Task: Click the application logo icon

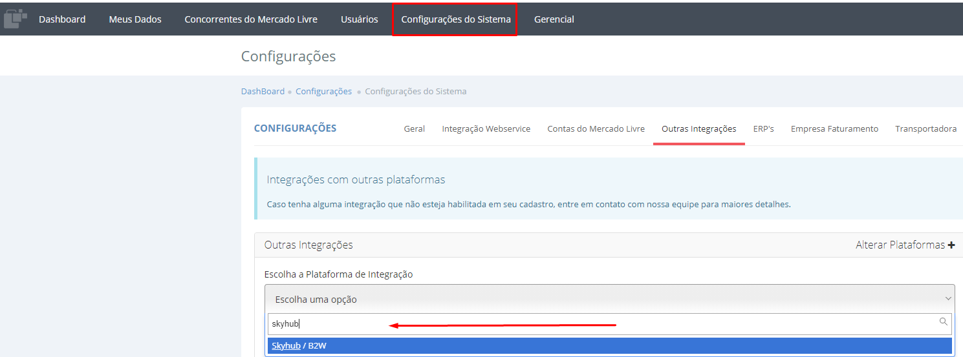Action: (15, 19)
